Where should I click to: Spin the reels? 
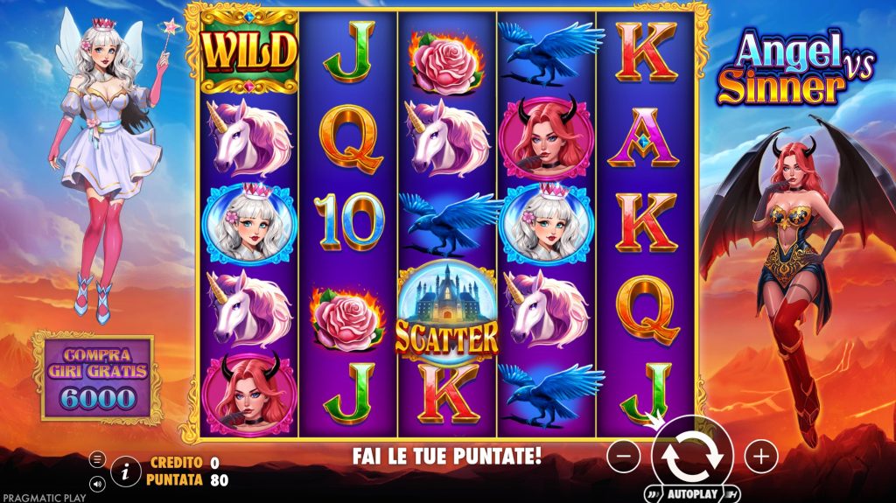pos(693,456)
